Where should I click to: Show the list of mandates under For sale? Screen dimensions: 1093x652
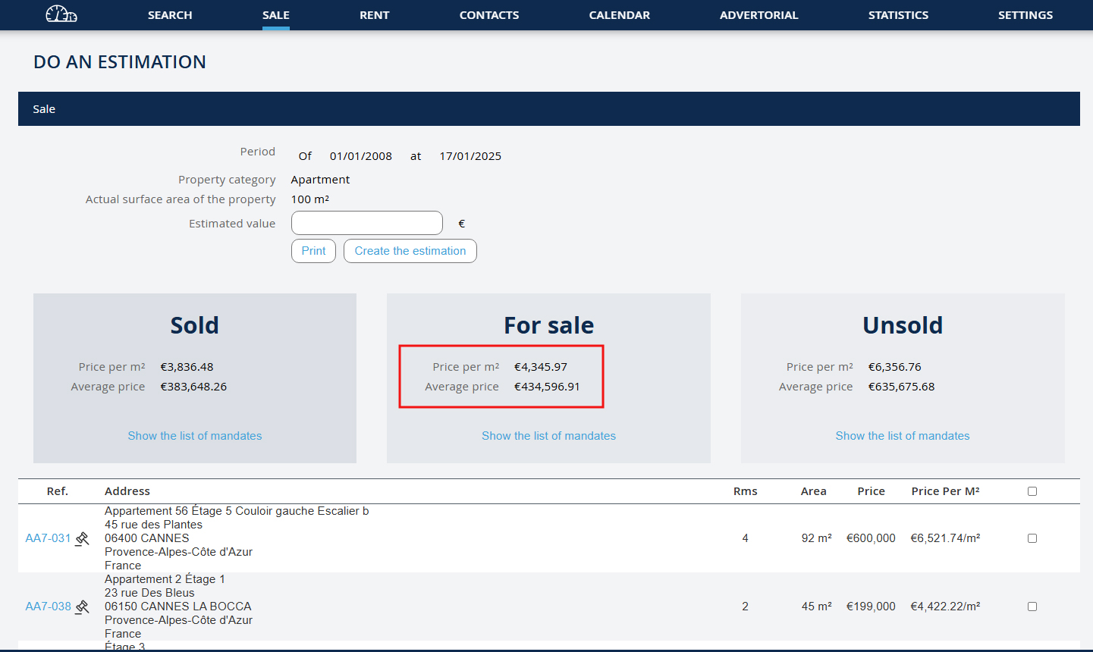point(548,436)
